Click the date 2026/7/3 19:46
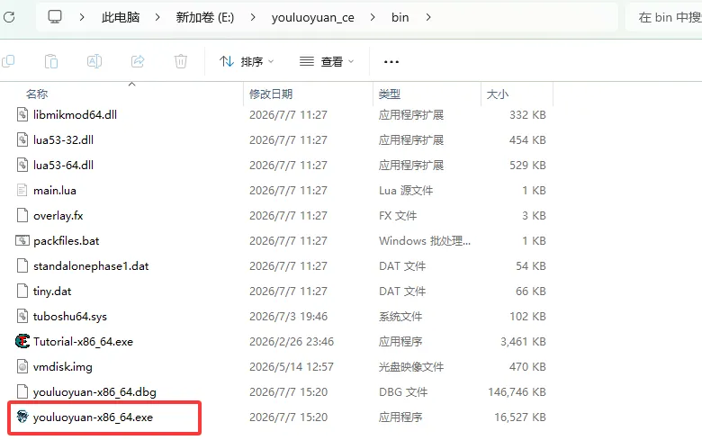Image resolution: width=702 pixels, height=440 pixels. (288, 316)
